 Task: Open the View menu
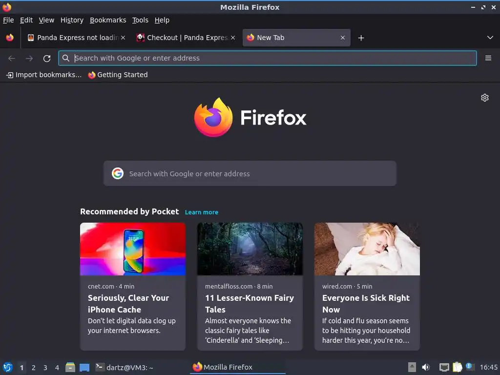click(x=46, y=20)
